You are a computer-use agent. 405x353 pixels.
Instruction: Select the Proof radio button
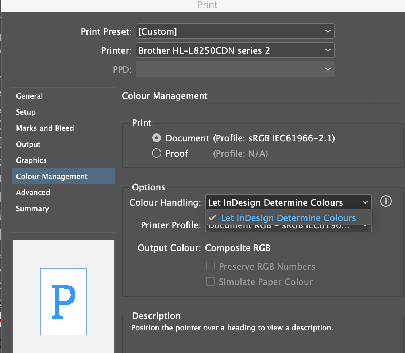click(x=156, y=153)
